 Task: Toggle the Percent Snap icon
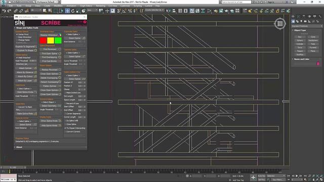pos(130,11)
